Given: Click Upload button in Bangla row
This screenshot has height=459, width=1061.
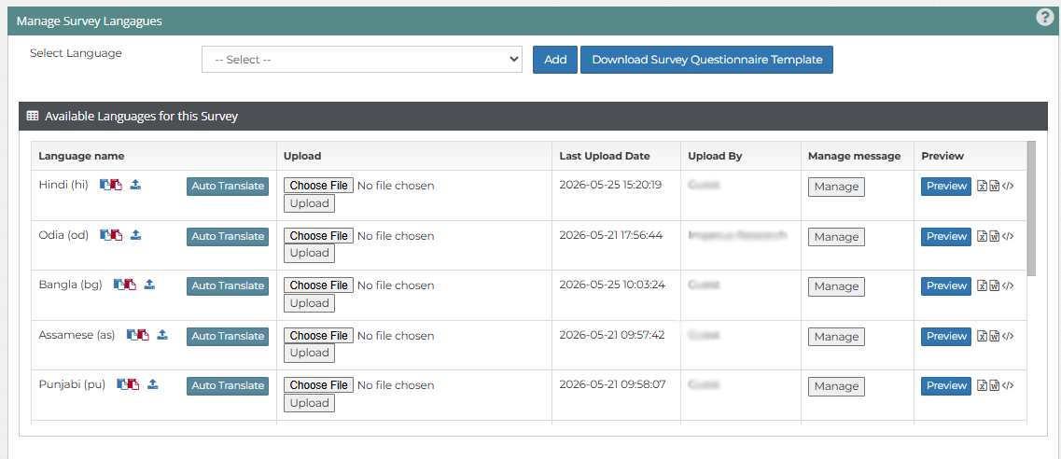Looking at the screenshot, I should tap(309, 303).
